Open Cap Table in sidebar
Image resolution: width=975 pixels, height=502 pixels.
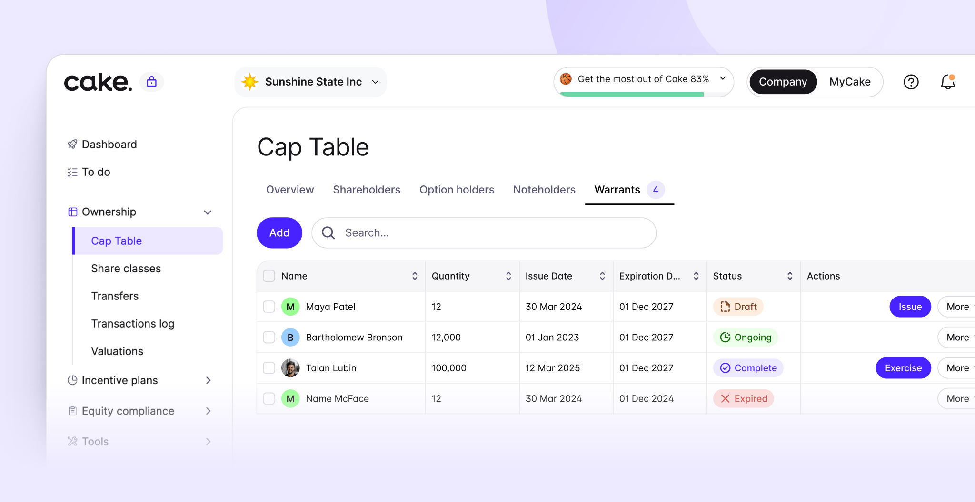pyautogui.click(x=148, y=241)
